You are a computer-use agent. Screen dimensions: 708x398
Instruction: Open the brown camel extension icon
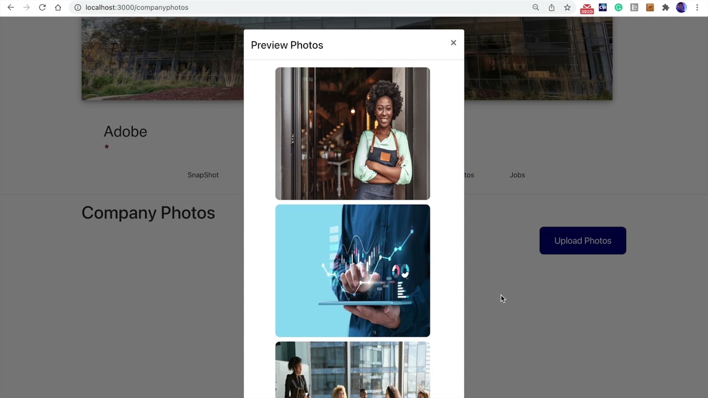(650, 7)
